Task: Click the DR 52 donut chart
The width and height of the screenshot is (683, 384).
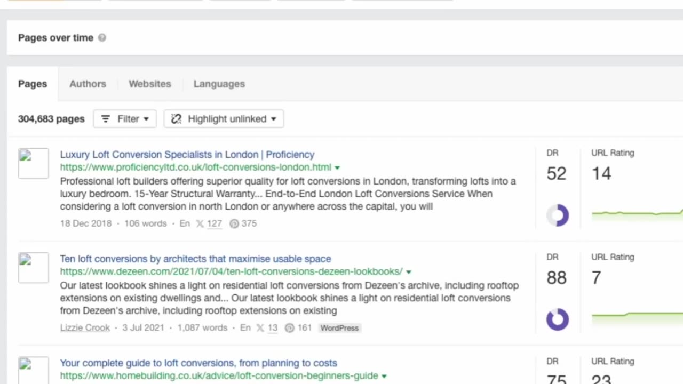Action: 558,215
